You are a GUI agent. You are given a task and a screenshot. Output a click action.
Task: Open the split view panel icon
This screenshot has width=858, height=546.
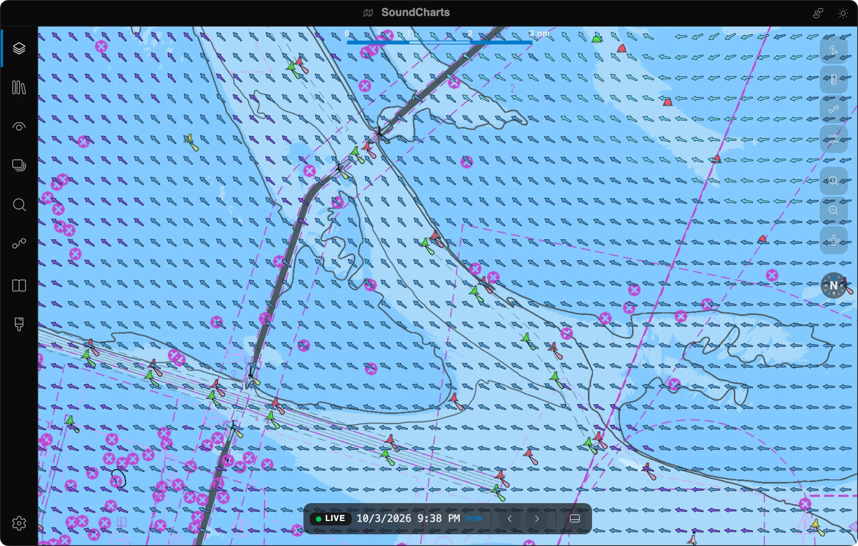[x=19, y=285]
